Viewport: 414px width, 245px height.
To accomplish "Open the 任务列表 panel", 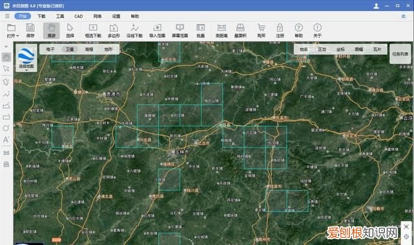I will point(400,54).
